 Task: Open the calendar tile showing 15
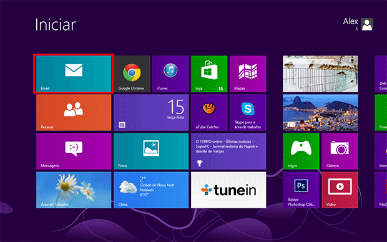pos(151,112)
